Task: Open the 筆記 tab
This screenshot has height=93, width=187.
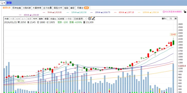Action: point(72,8)
